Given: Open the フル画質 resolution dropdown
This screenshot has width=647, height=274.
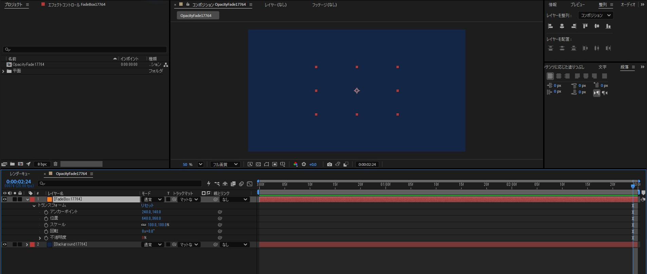Looking at the screenshot, I should [x=225, y=164].
